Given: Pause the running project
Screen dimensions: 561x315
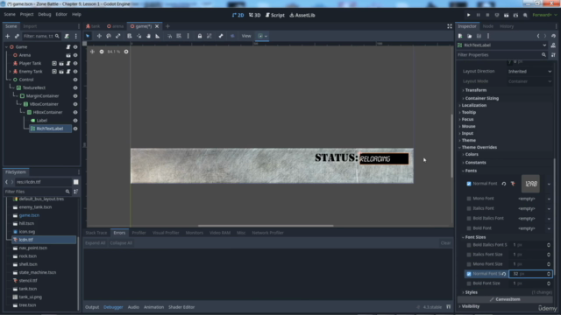Looking at the screenshot, I should 478,15.
